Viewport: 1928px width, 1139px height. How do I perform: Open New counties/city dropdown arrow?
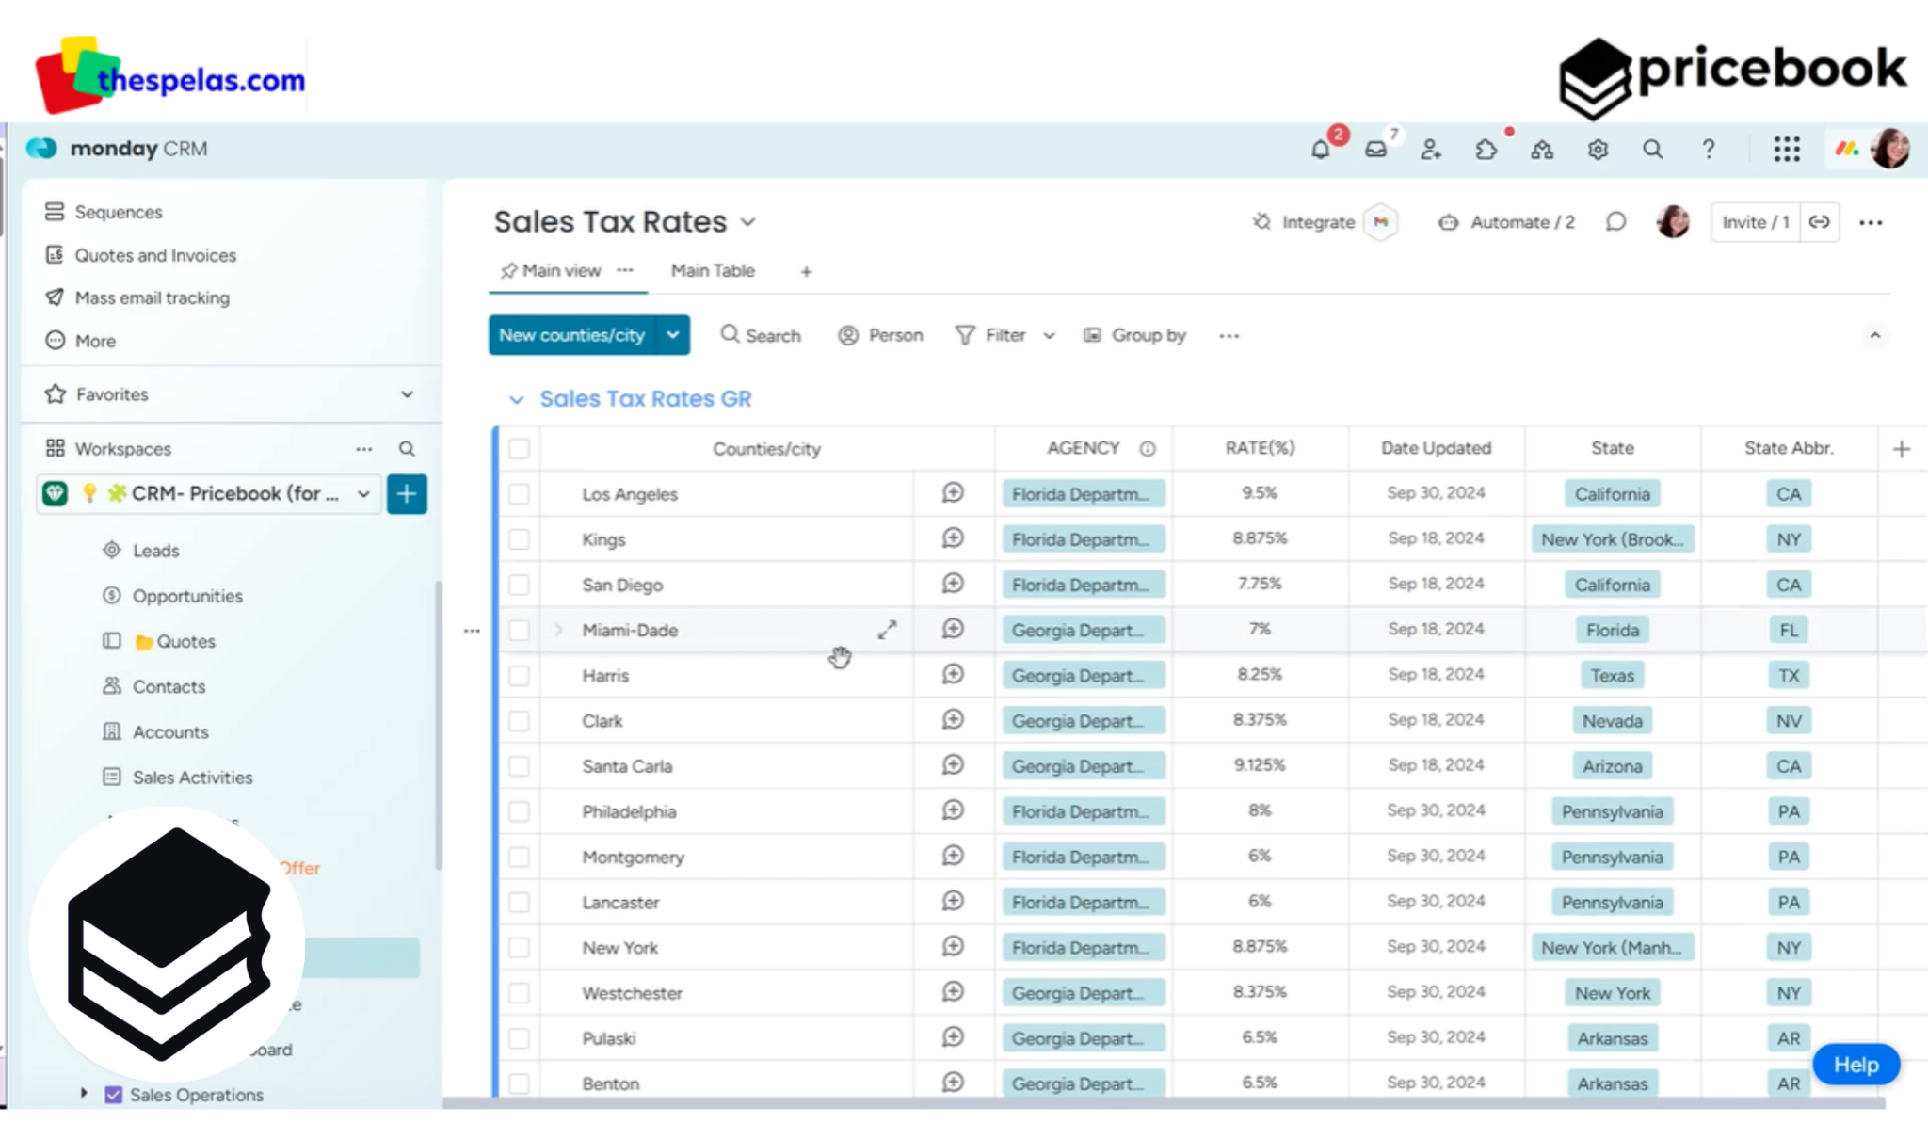point(672,335)
